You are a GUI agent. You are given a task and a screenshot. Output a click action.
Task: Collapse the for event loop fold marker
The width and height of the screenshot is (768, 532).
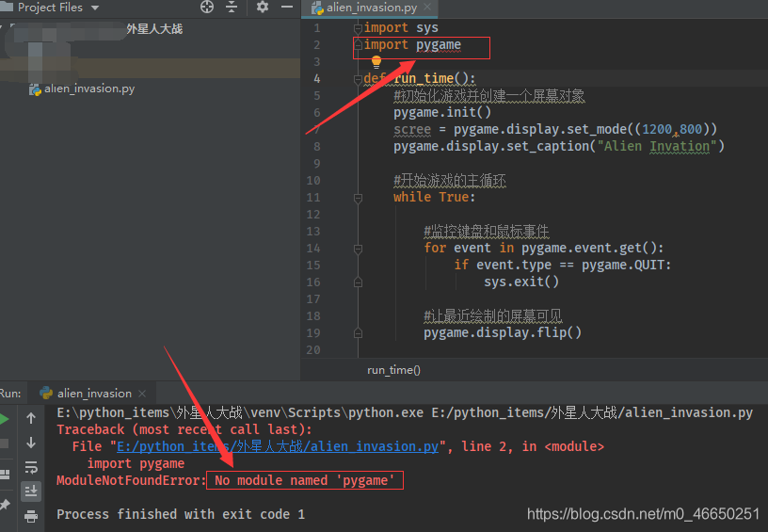coord(358,249)
